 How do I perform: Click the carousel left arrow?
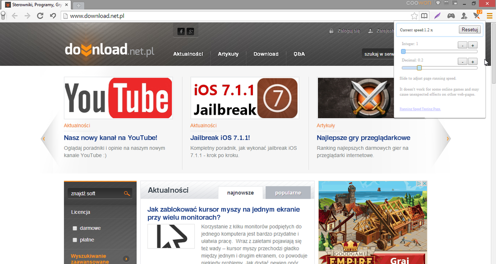(x=44, y=139)
